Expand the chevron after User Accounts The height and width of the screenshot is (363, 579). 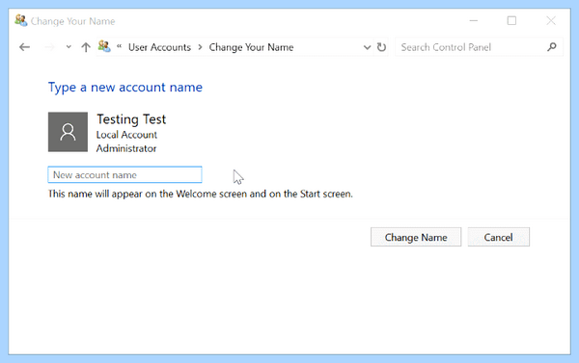pyautogui.click(x=200, y=47)
